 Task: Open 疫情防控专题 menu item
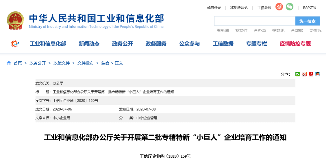(x=295, y=44)
